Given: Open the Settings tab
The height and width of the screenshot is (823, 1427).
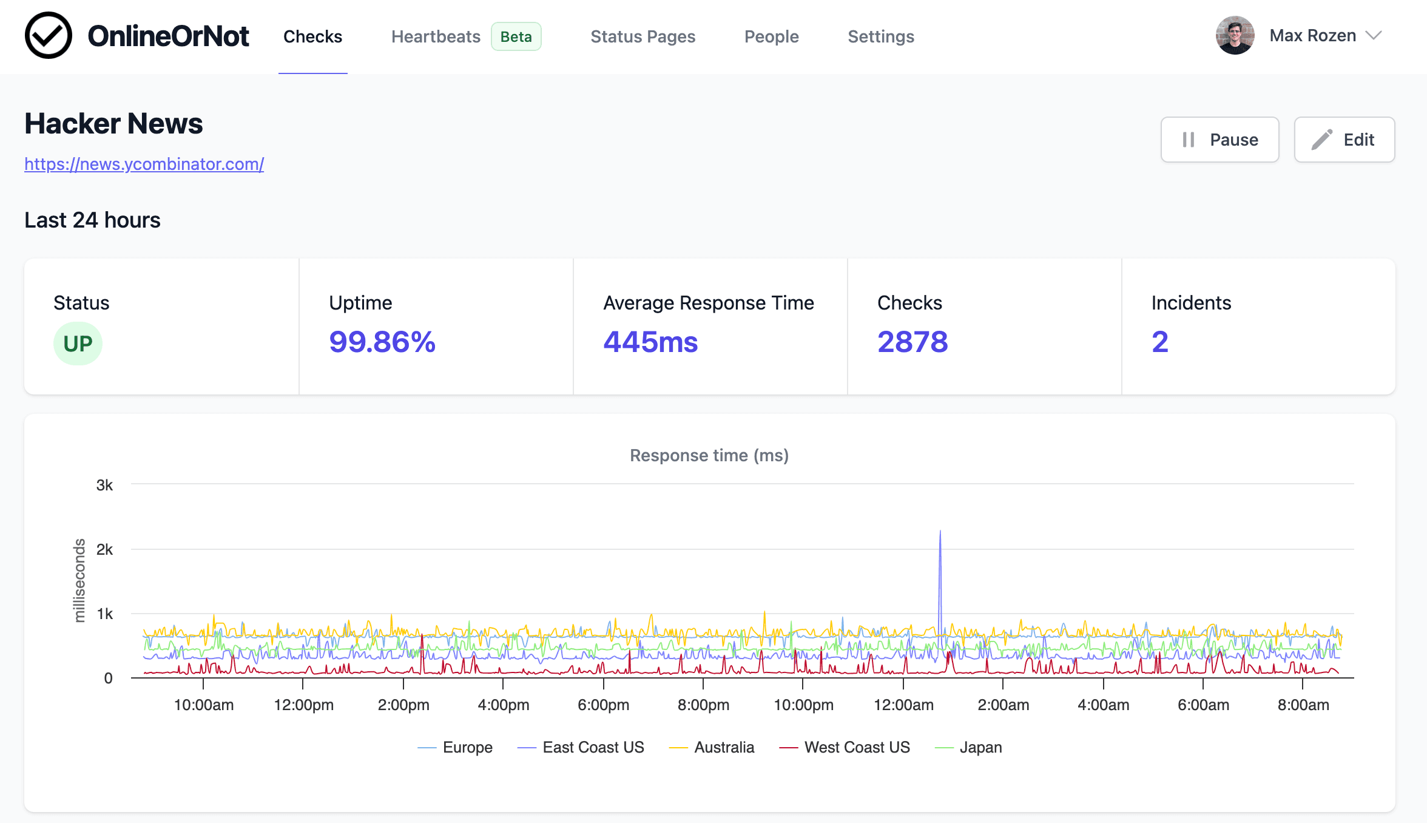Looking at the screenshot, I should click(880, 36).
